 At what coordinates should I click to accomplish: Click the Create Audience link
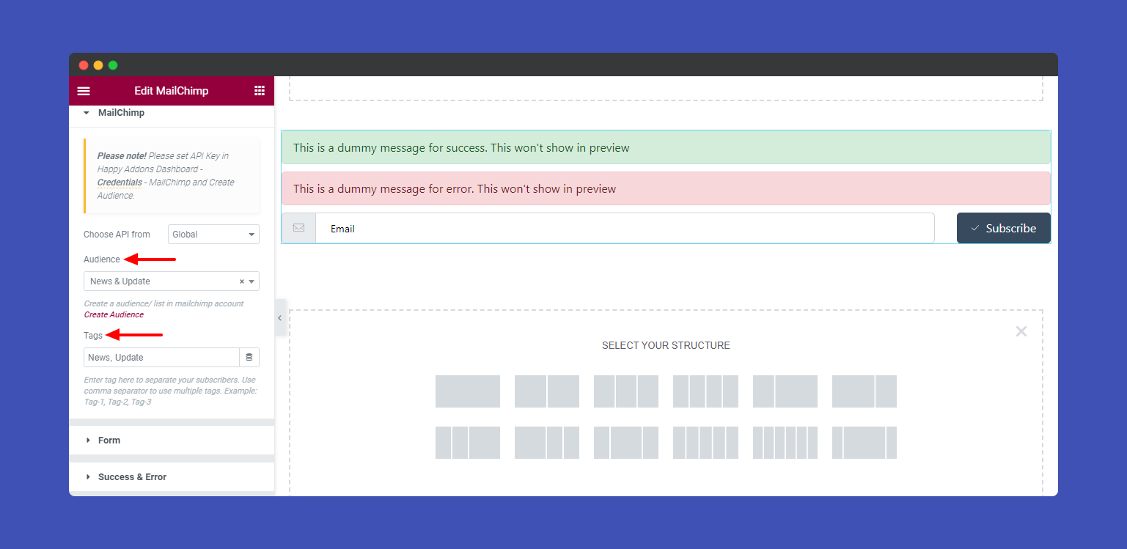coord(114,314)
